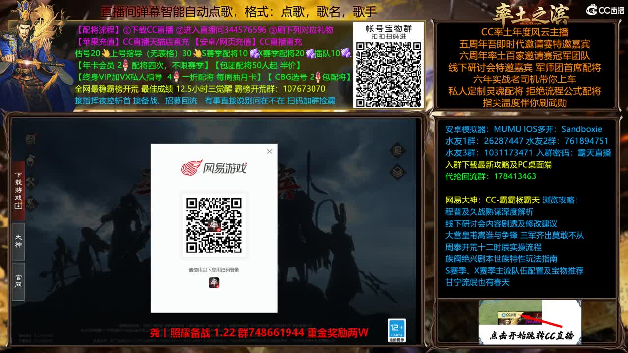Close the NetEase Games login dialog
628x353 pixels.
click(269, 151)
